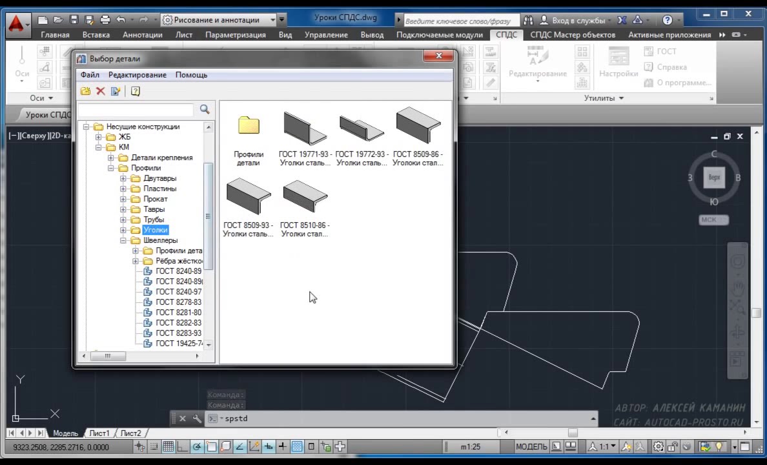Switch to the Главная ribbon tab
This screenshot has width=767, height=465.
pos(56,35)
